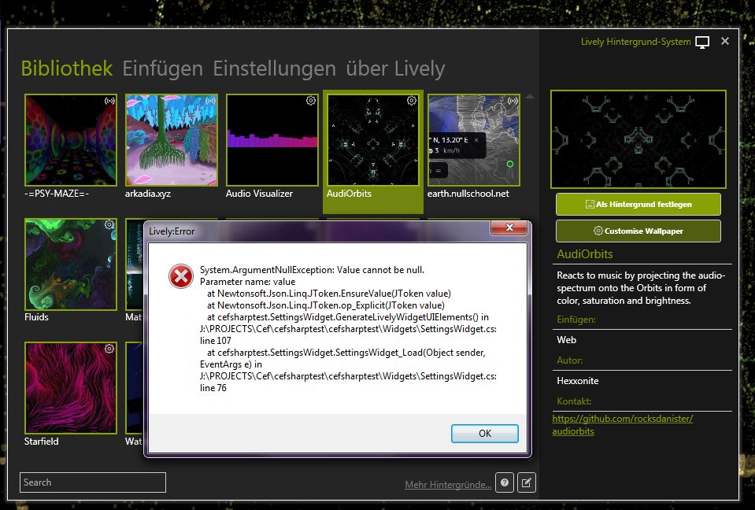Open help using the question mark icon

click(504, 482)
